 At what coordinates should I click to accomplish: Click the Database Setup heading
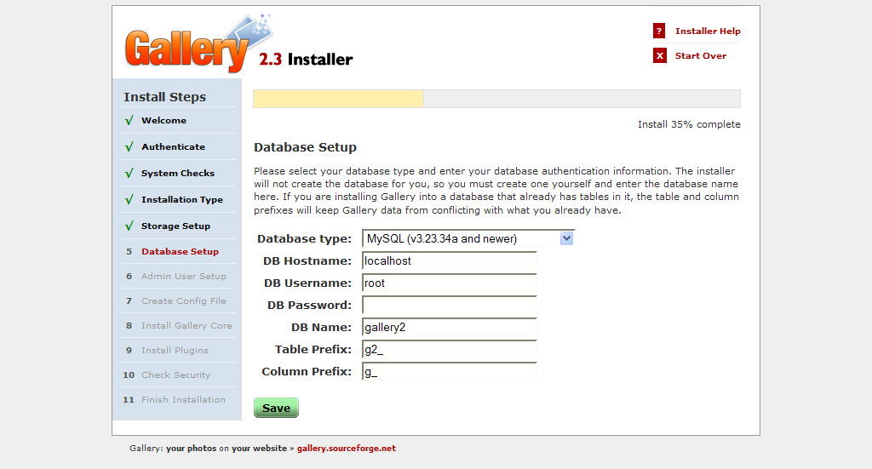[305, 147]
